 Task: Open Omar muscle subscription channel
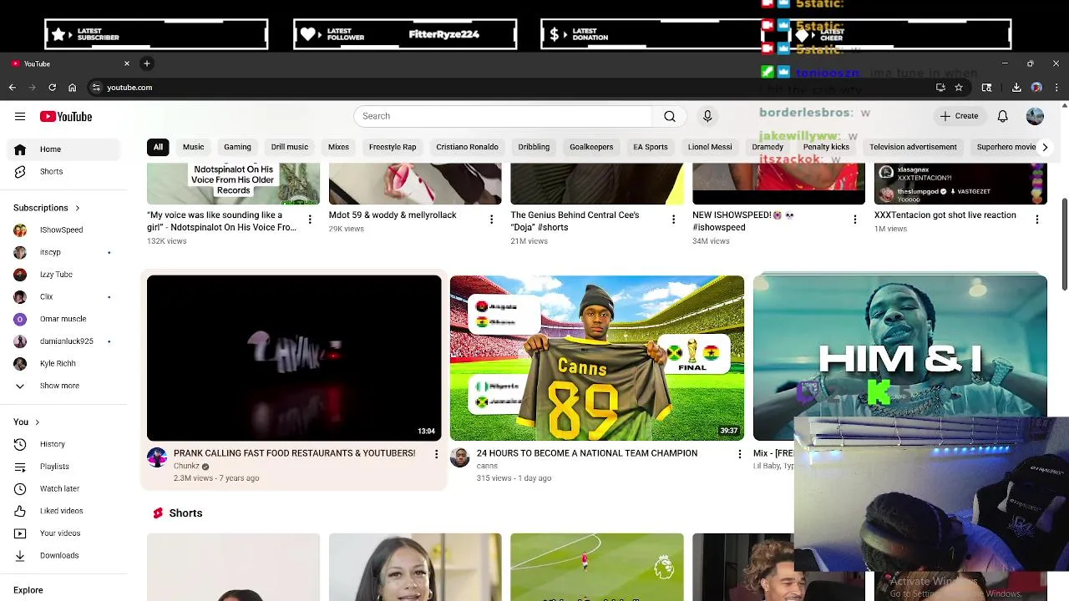pyautogui.click(x=63, y=319)
